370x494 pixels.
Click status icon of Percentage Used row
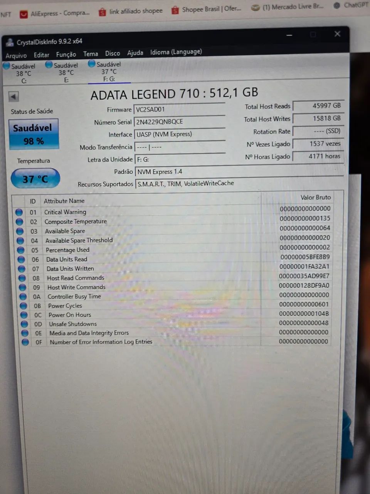20,250
